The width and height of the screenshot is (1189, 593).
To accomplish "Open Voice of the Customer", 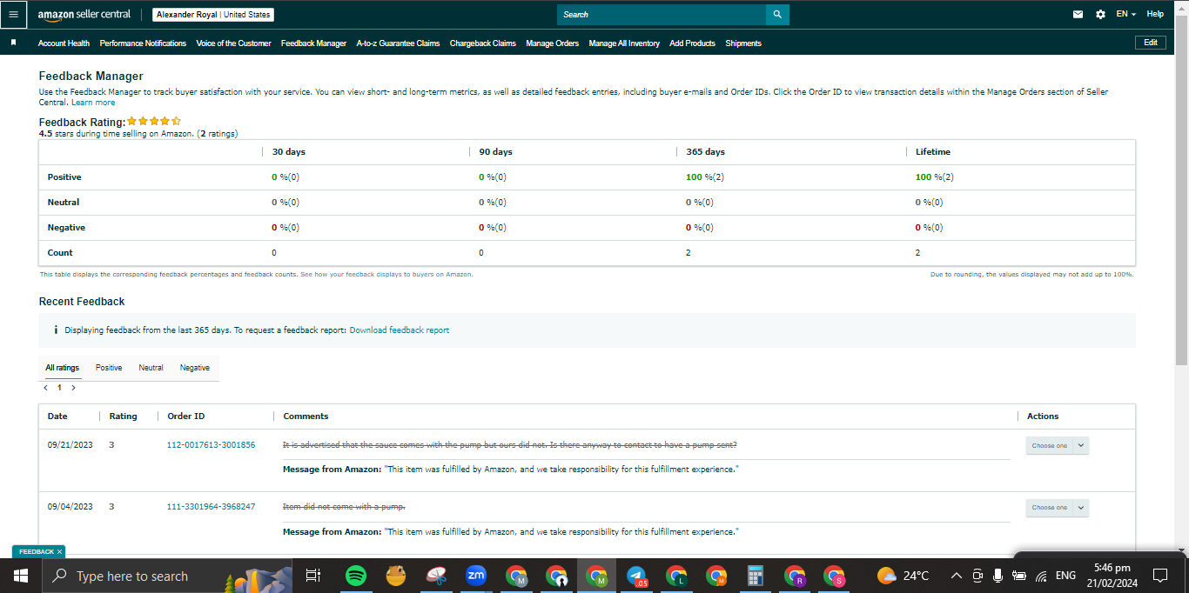I will click(x=233, y=43).
